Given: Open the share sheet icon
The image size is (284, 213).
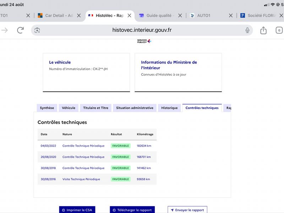Looking at the screenshot, I should tap(263, 30).
